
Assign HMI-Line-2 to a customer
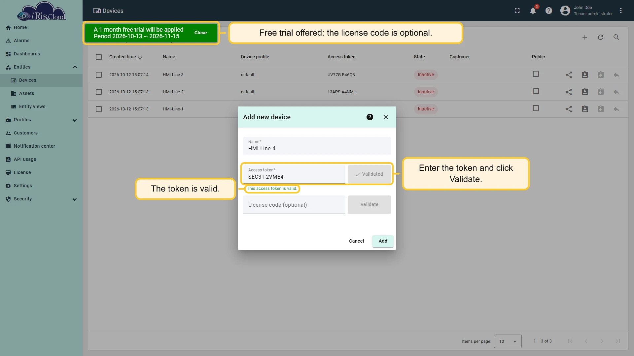click(x=585, y=92)
